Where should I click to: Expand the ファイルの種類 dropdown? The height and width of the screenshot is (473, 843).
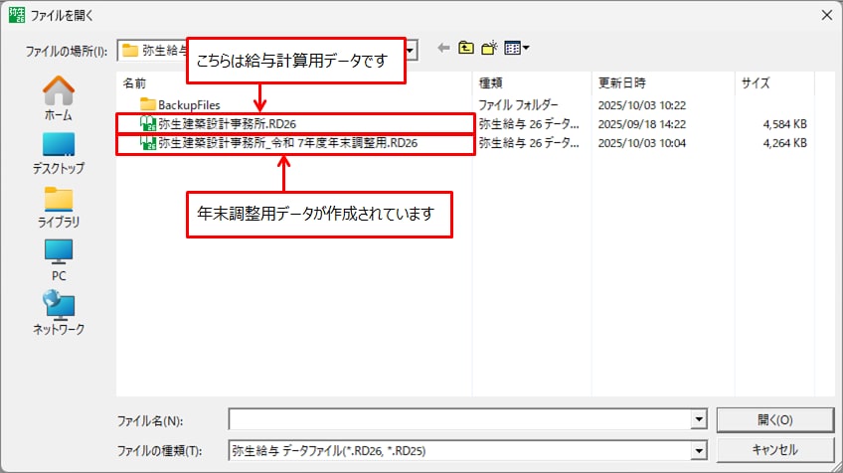(699, 449)
